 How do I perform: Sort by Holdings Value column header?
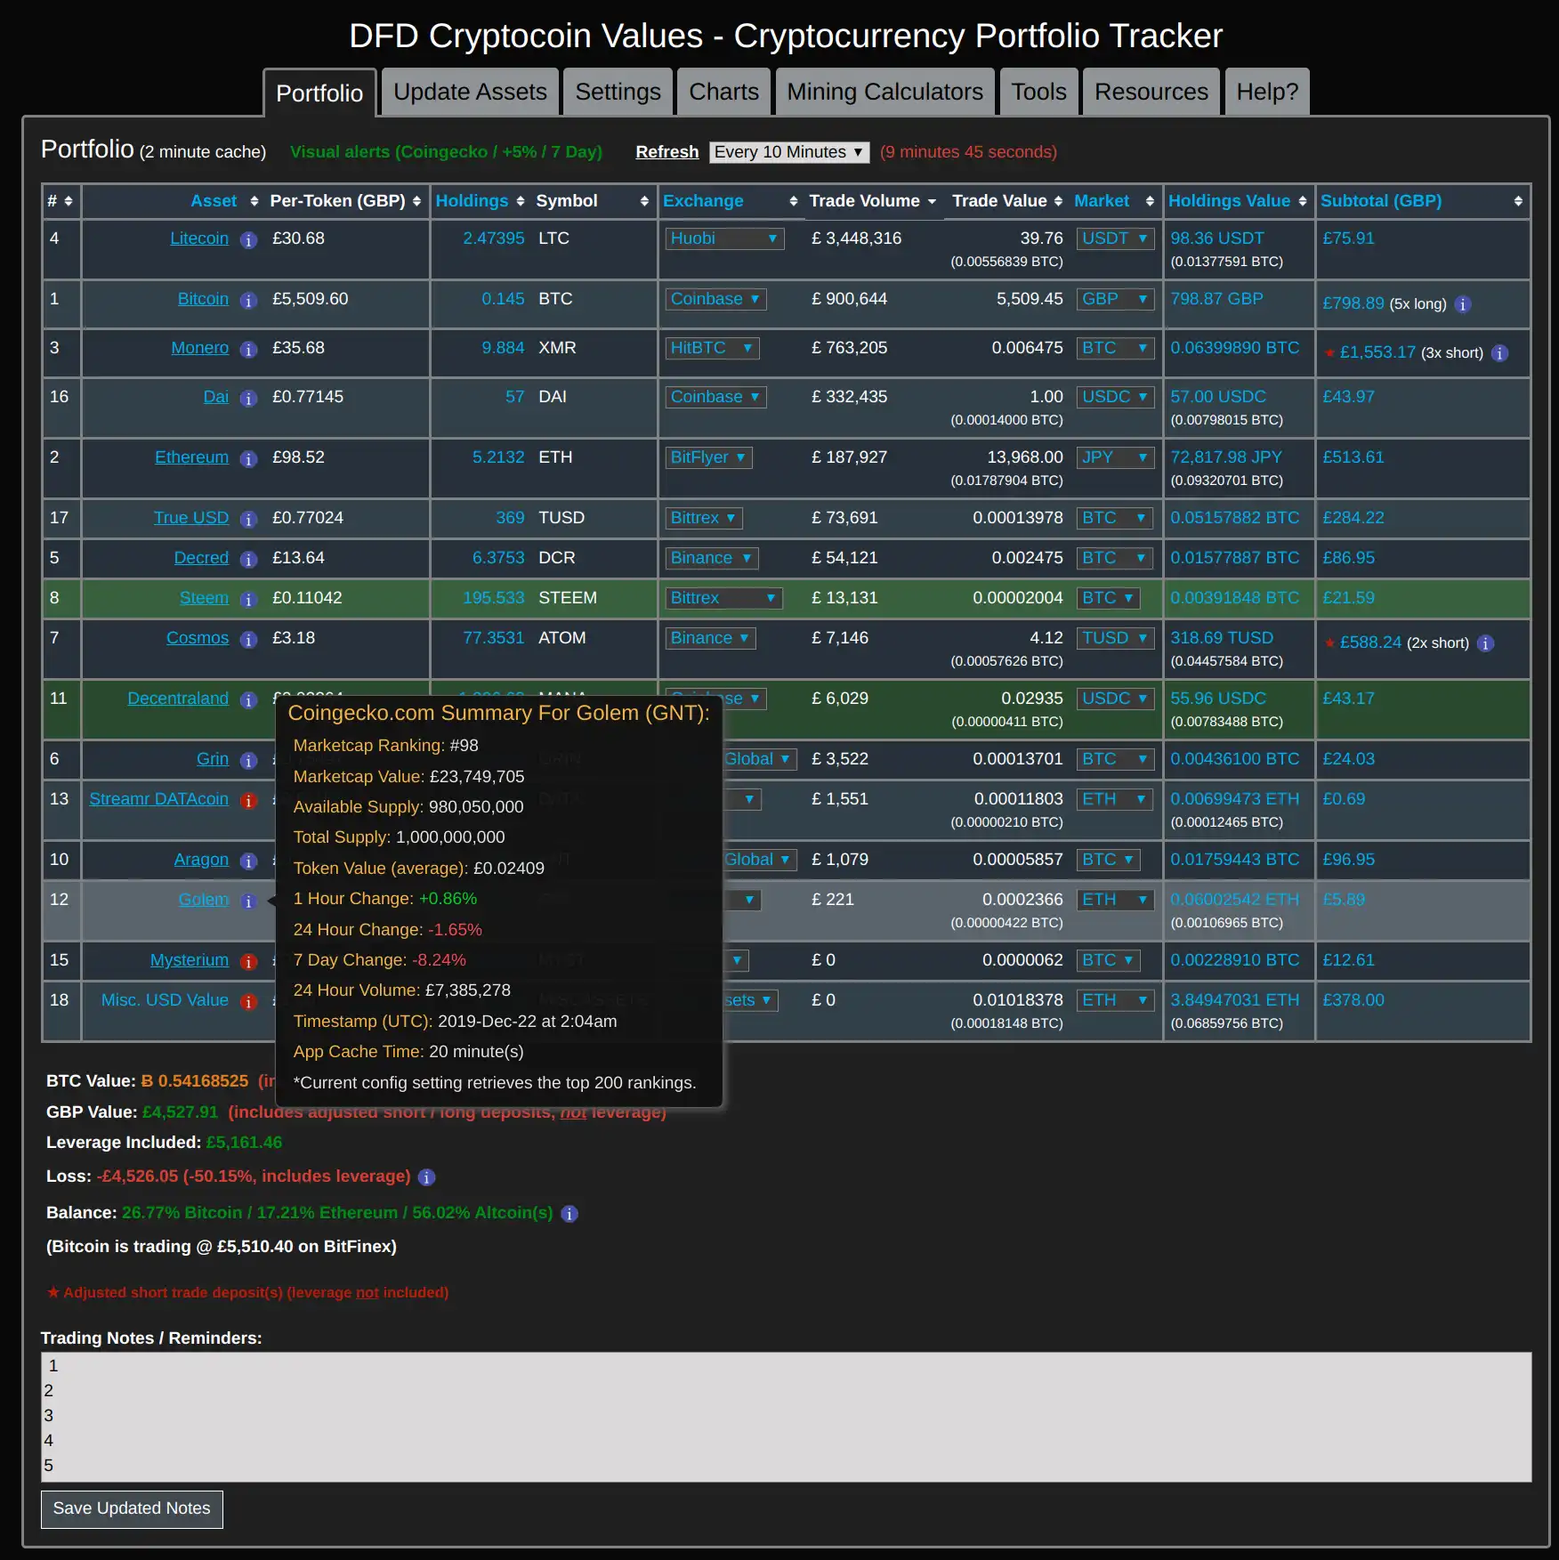pos(1238,201)
